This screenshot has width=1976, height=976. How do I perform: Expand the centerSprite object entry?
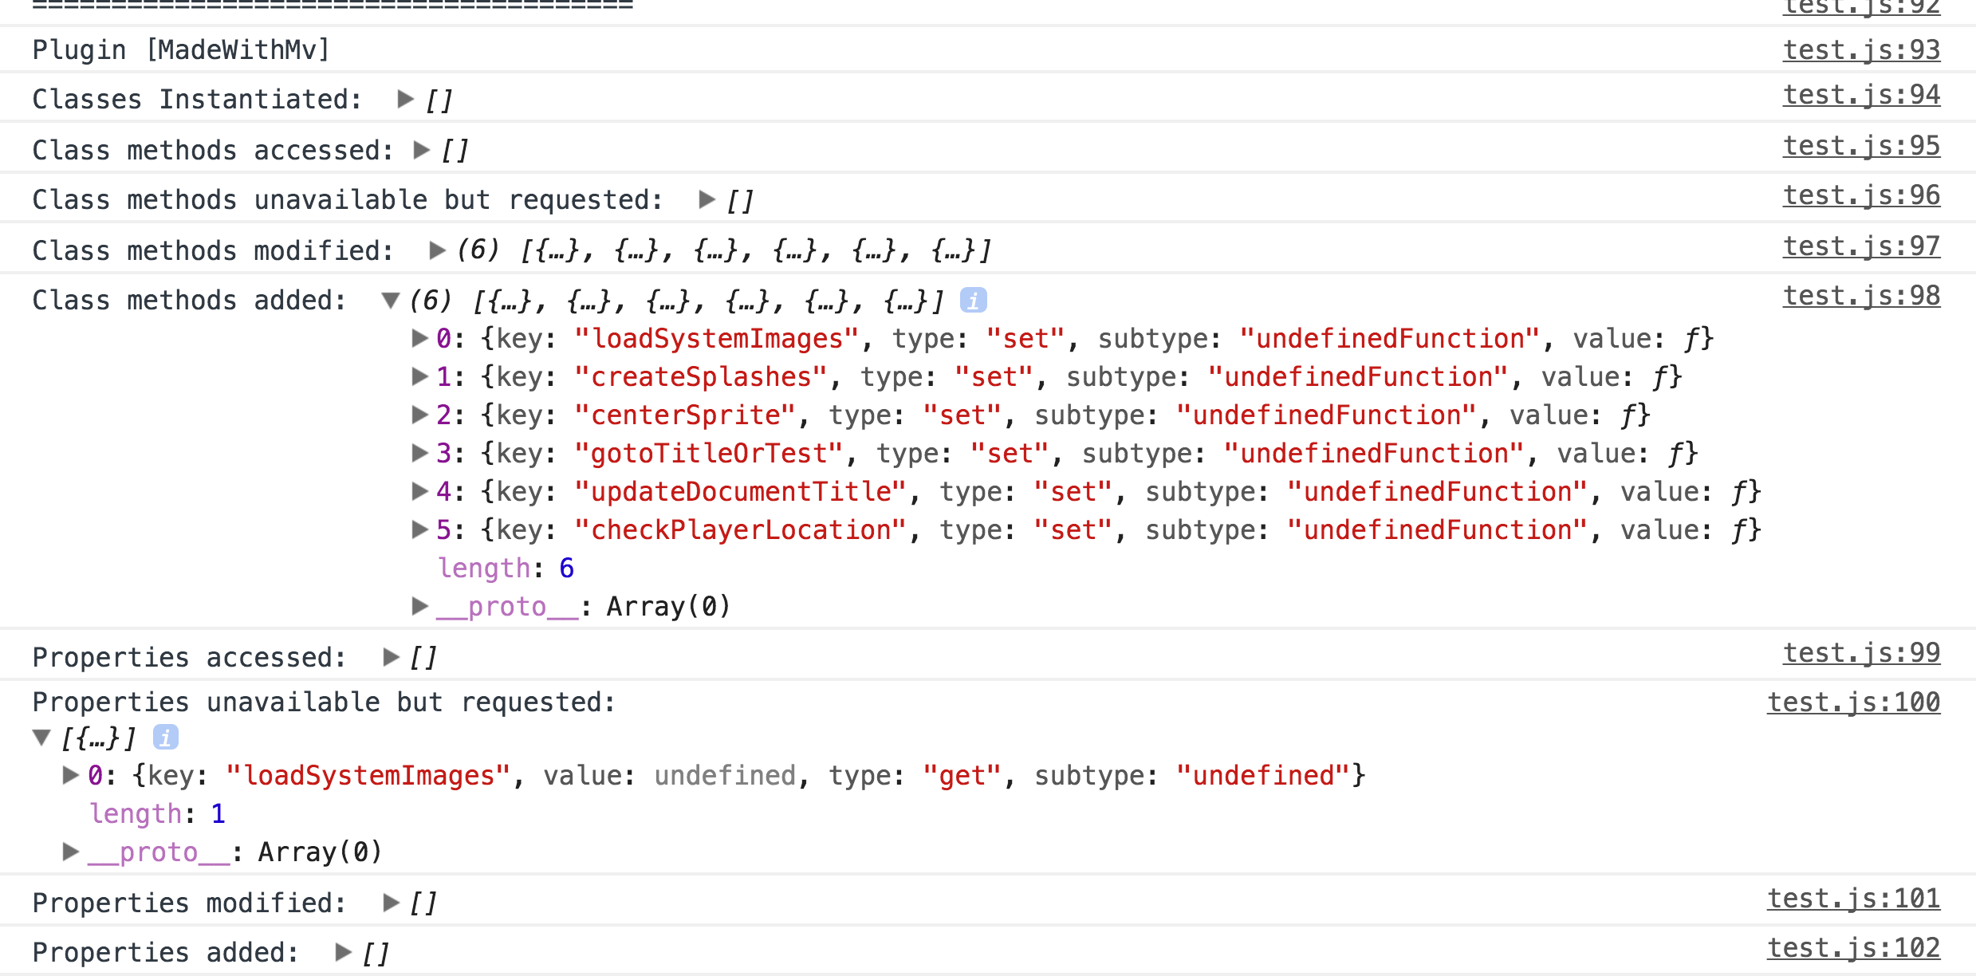point(419,415)
